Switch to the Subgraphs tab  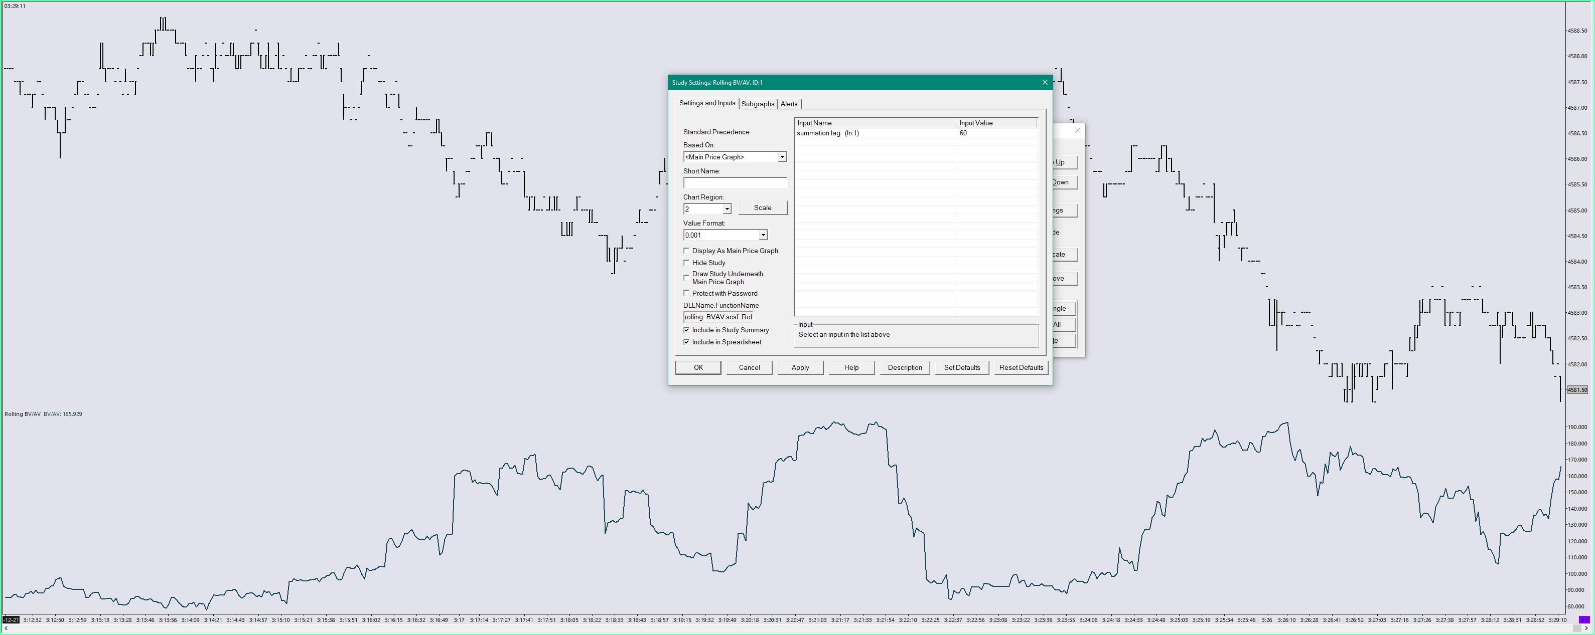pyautogui.click(x=757, y=104)
